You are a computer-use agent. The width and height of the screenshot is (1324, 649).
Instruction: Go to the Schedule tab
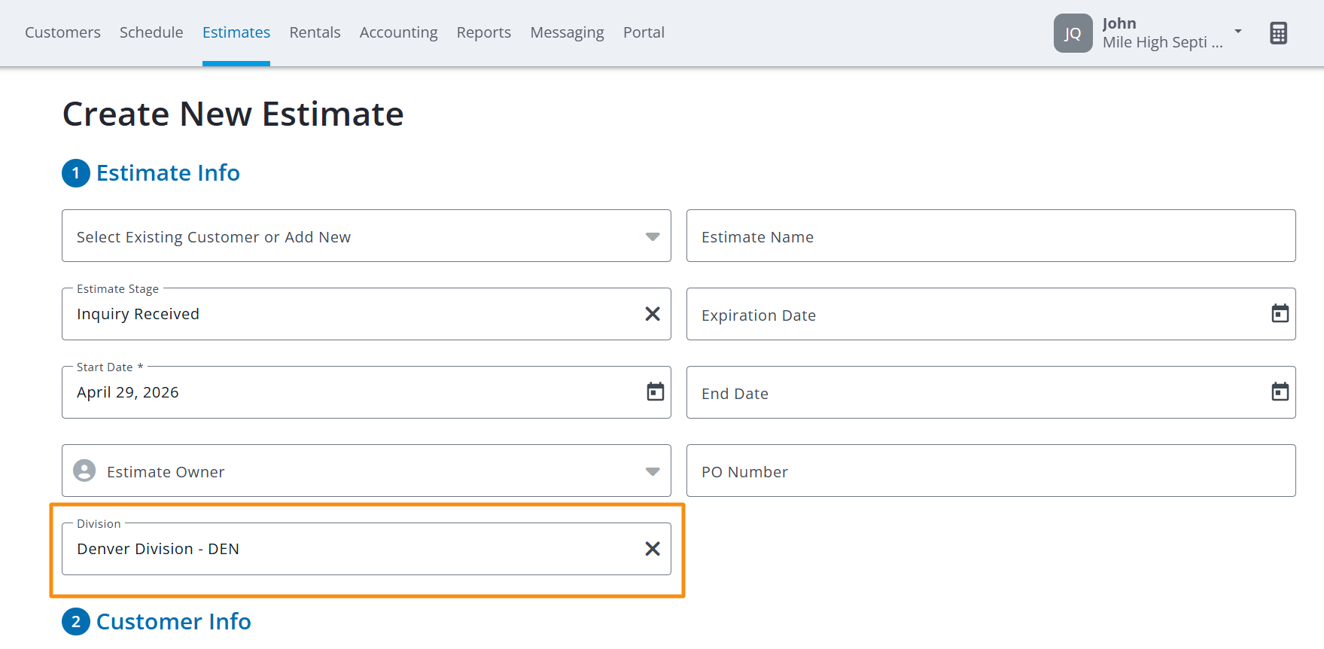(151, 32)
